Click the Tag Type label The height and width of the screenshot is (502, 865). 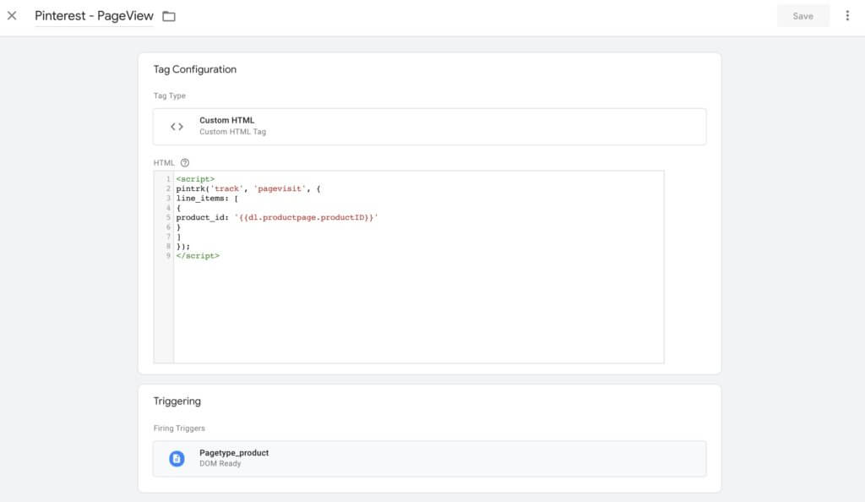coord(169,96)
